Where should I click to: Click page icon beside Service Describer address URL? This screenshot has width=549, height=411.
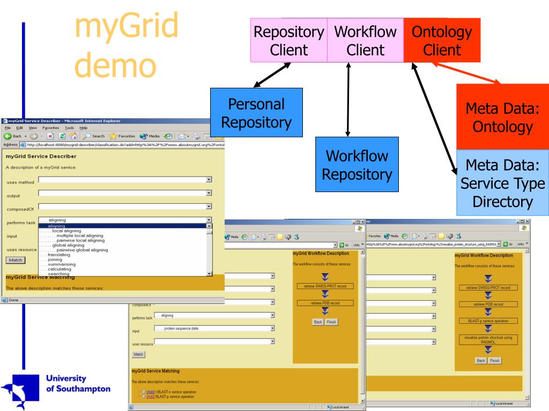click(x=23, y=144)
